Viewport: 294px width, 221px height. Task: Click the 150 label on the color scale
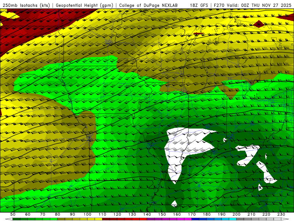(x=162, y=214)
